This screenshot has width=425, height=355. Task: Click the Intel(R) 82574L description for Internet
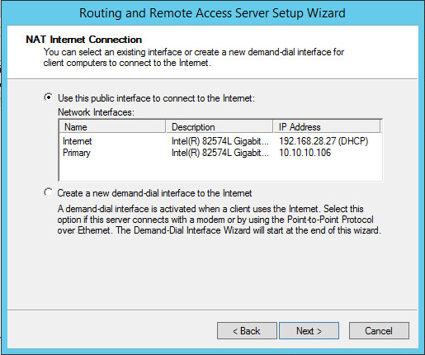(220, 141)
